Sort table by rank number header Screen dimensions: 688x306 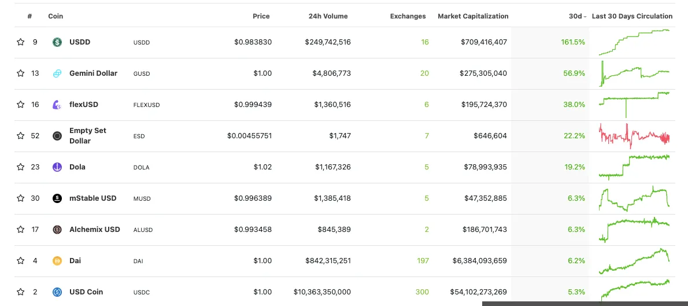(x=29, y=16)
